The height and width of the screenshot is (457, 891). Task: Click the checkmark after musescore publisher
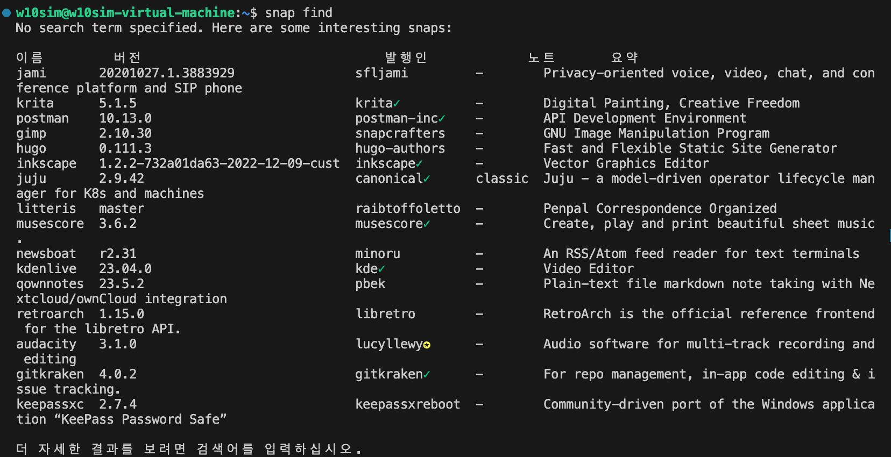coord(427,224)
